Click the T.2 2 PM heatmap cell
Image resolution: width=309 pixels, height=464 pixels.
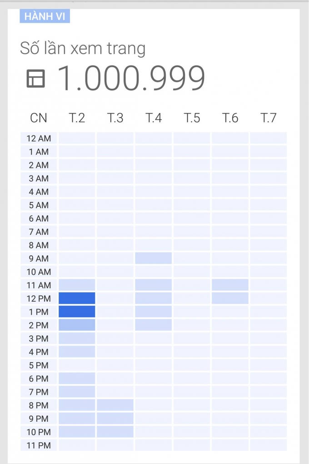77,325
